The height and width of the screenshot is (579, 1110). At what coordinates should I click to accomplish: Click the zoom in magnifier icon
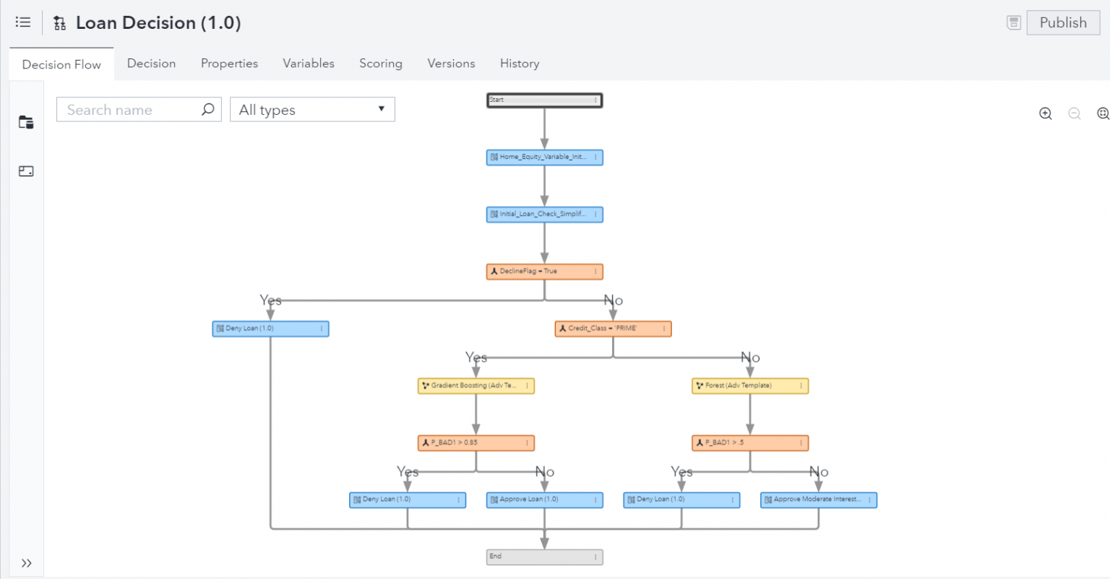coord(1045,113)
